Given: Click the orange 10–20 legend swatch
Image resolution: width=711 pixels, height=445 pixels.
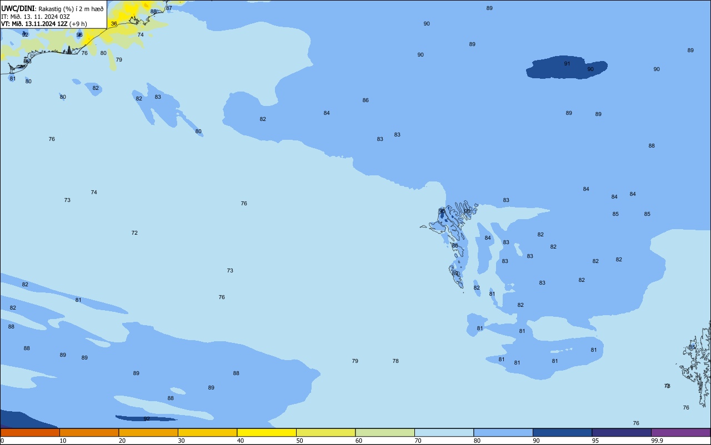Looking at the screenshot, I should coord(89,432).
